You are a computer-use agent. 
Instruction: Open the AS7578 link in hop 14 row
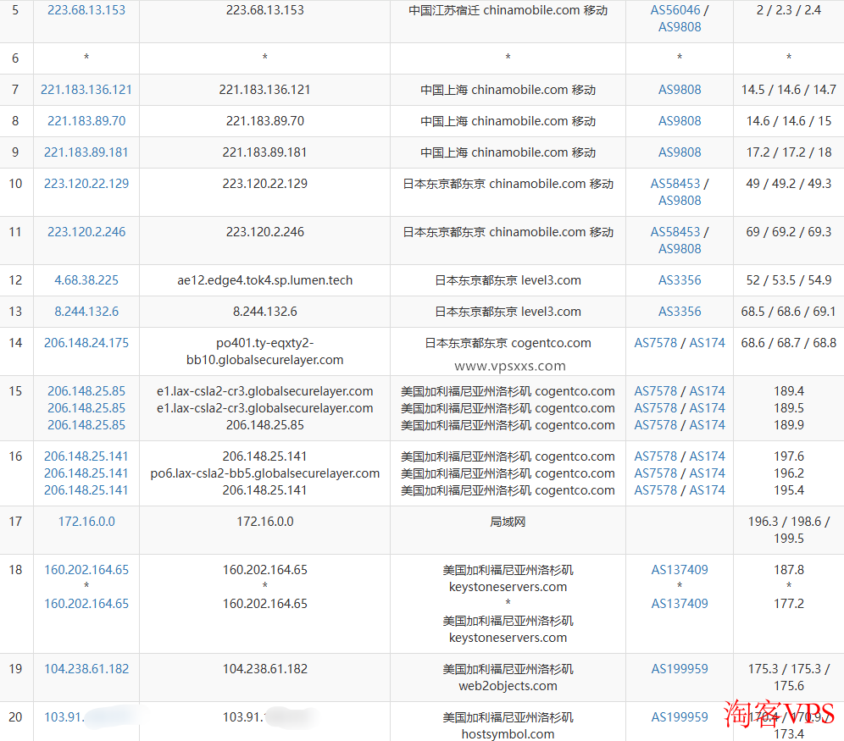(x=655, y=343)
